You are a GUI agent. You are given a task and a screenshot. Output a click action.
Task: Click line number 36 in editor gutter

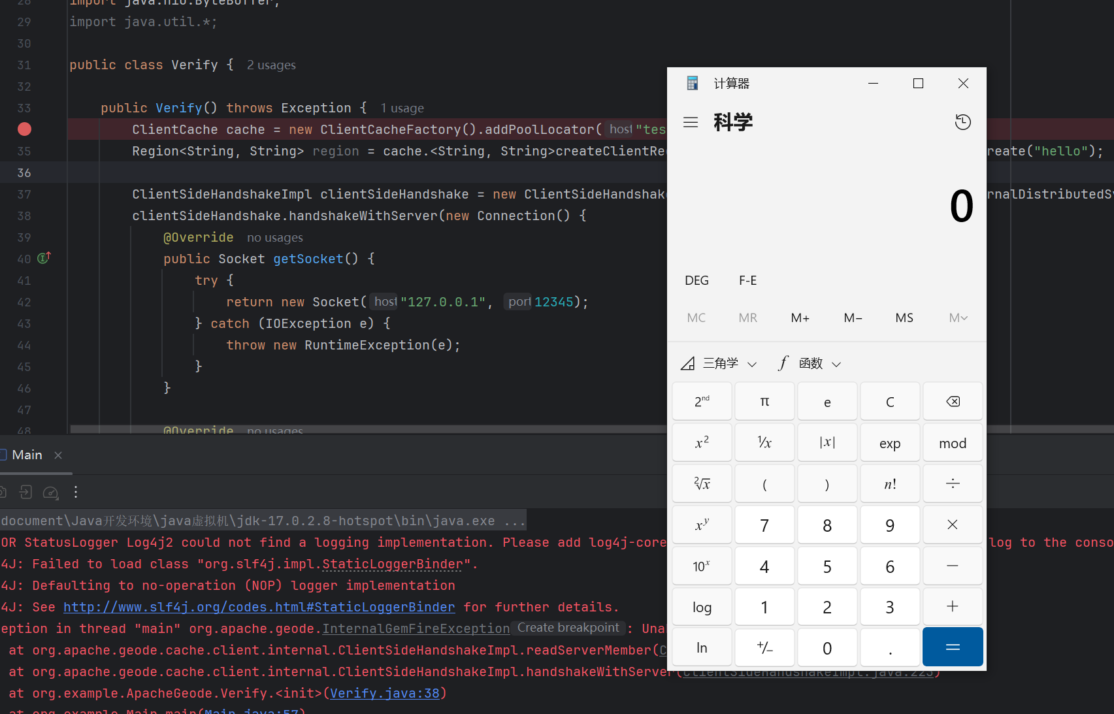(24, 172)
